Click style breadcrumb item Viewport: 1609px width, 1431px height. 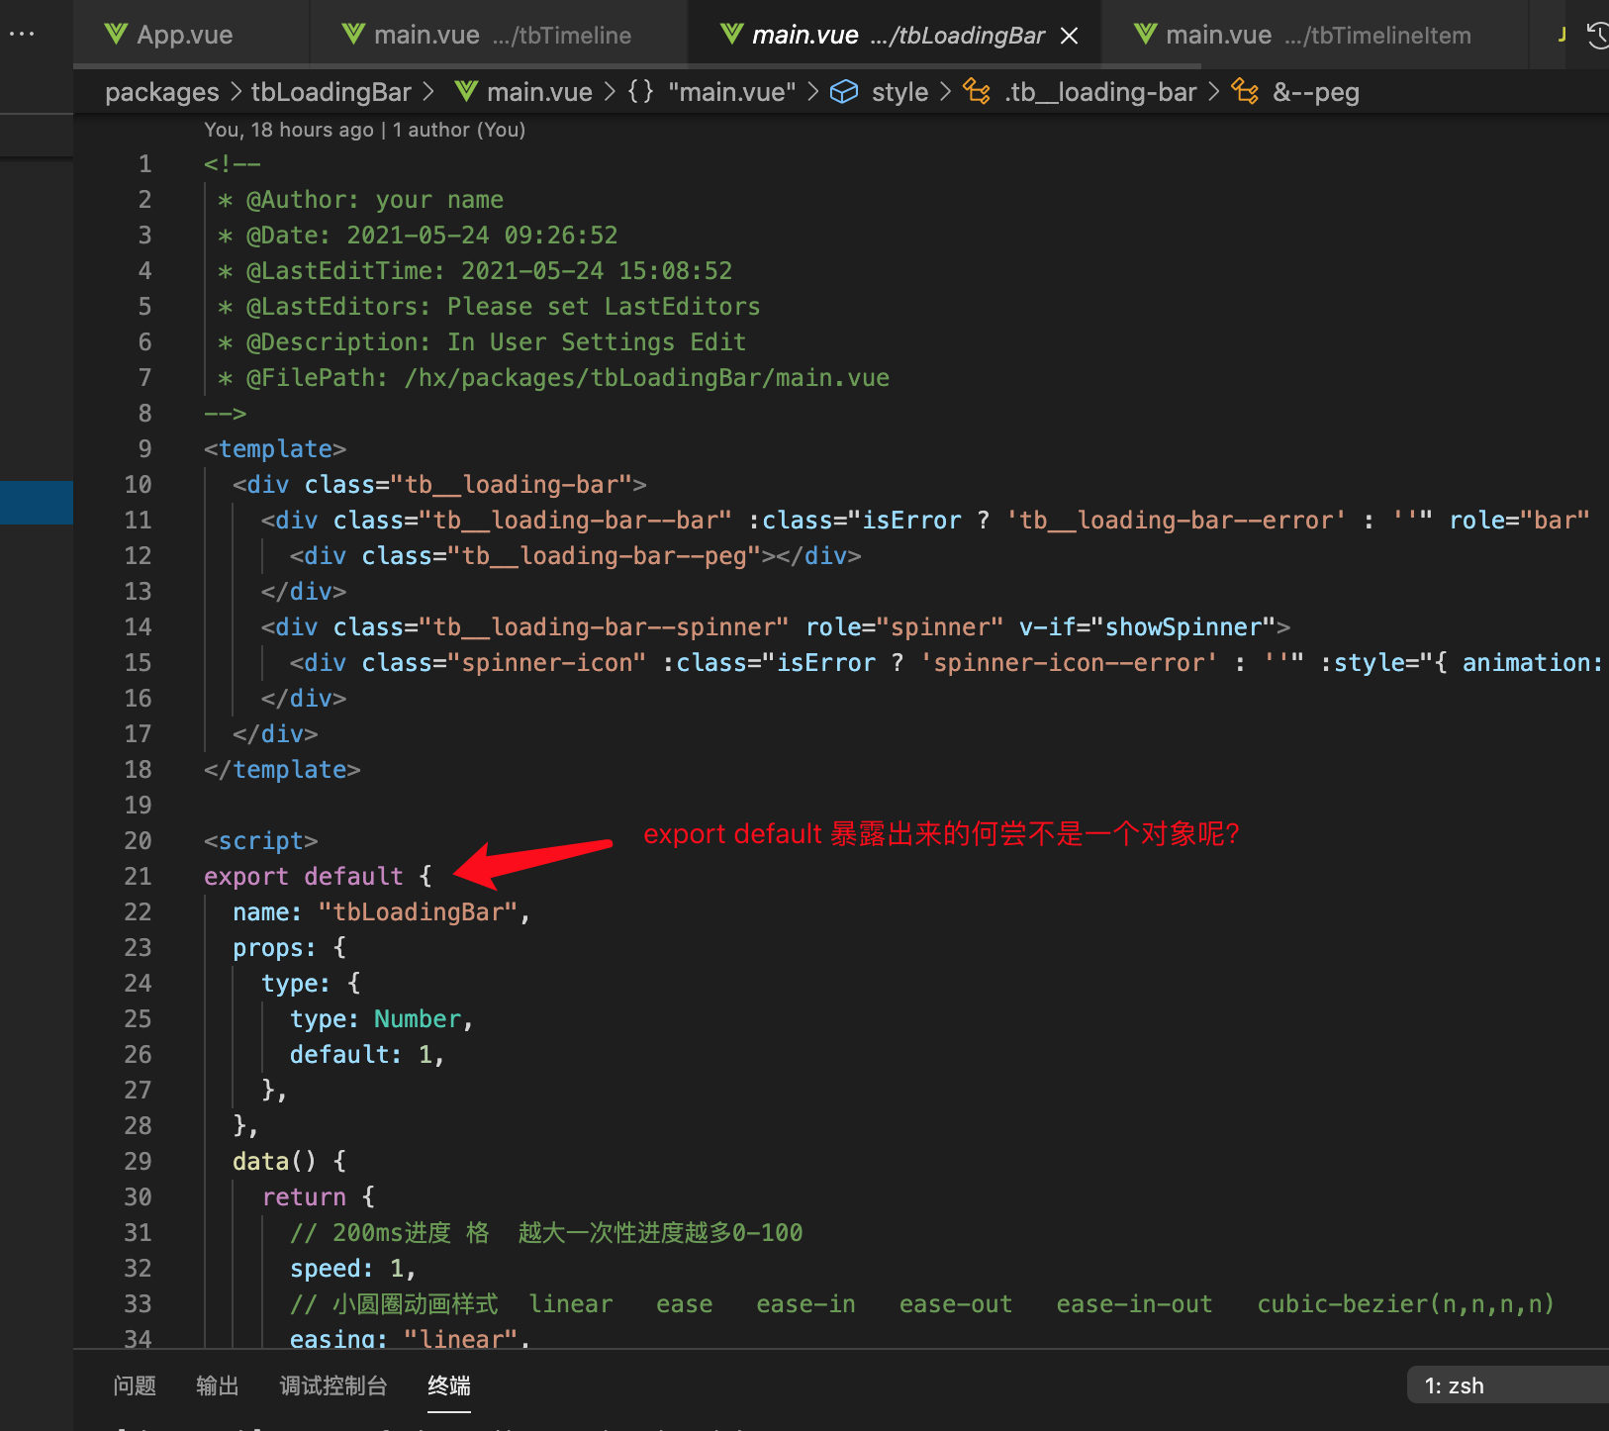pos(899,92)
